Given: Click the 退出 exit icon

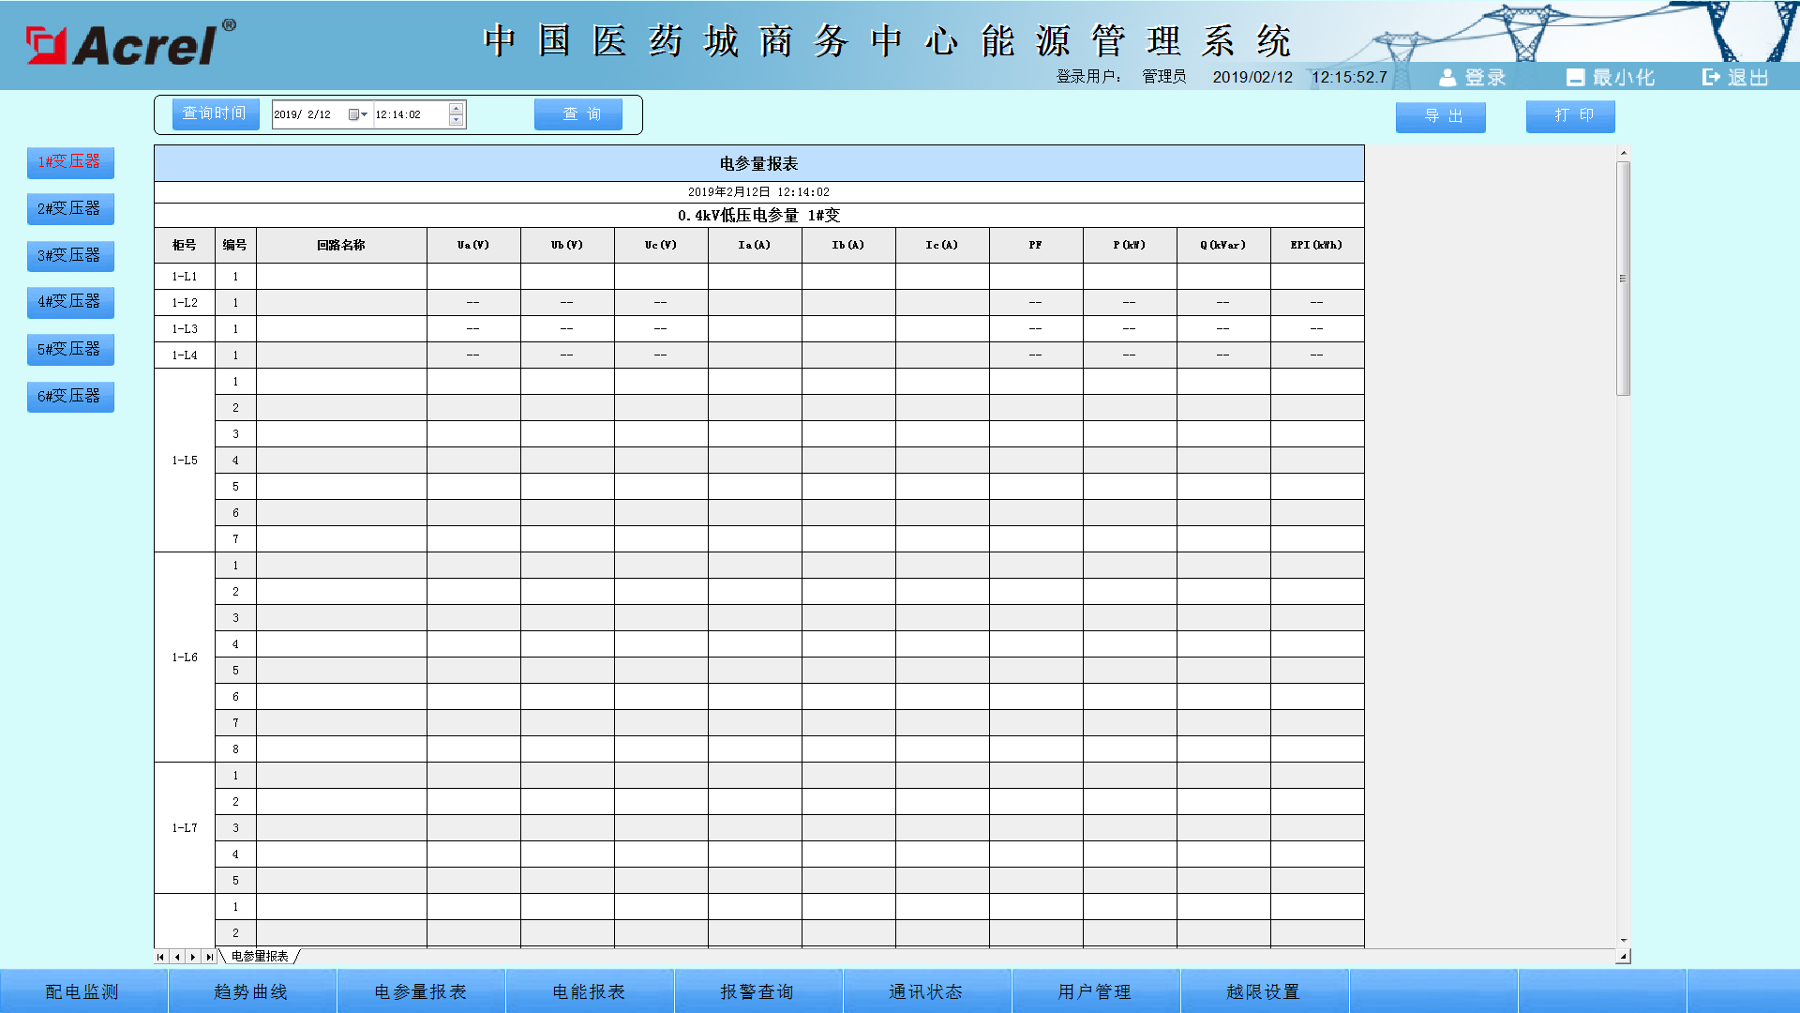Looking at the screenshot, I should 1710,77.
